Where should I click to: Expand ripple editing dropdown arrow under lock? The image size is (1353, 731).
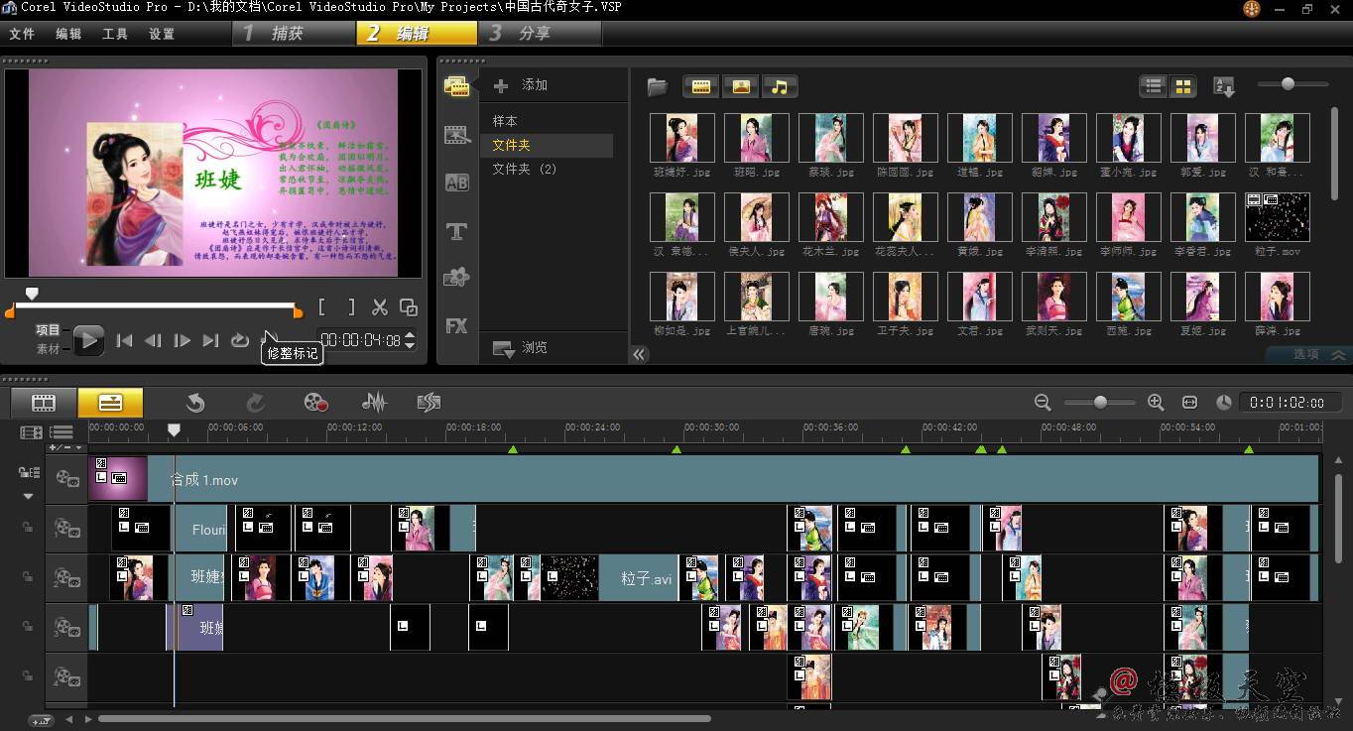coord(28,495)
